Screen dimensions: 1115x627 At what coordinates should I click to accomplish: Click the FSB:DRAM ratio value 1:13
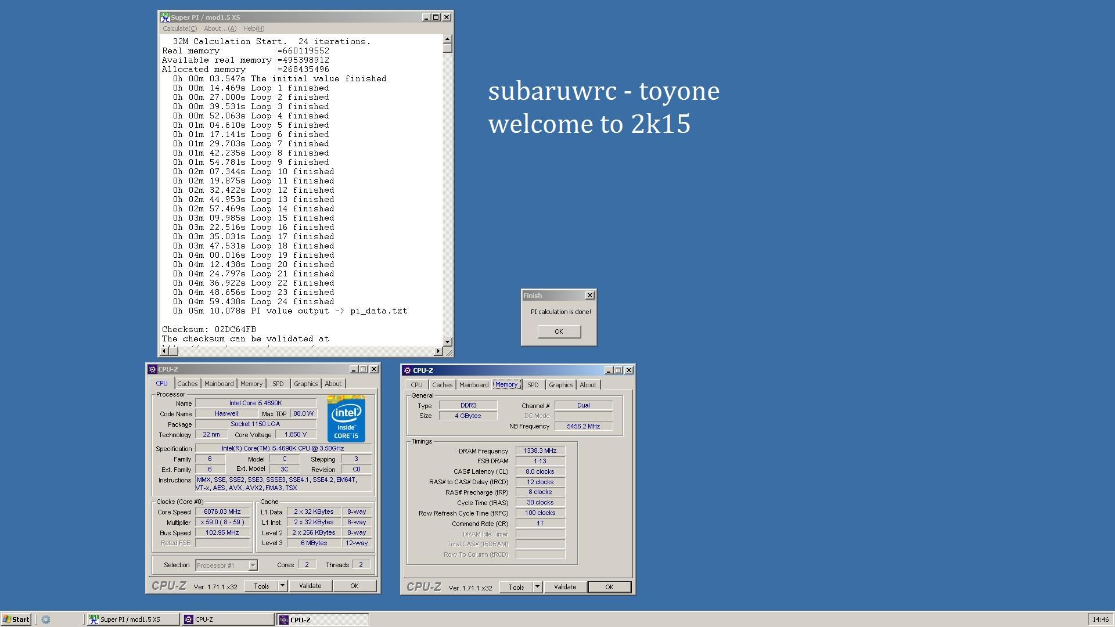pos(540,462)
